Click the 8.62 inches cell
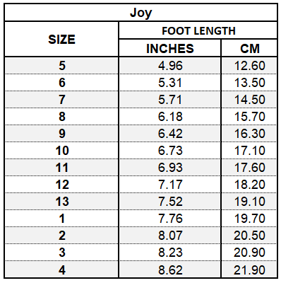 [170, 270]
